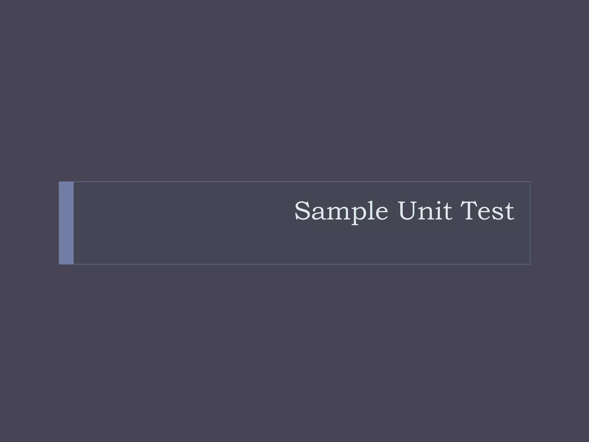Viewport: 589px width, 442px height.
Task: Click the top of the blue accent bar
Action: (x=66, y=186)
